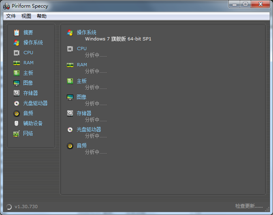Image resolution: width=273 pixels, height=215 pixels.
Task: Open the RAM memory icon in sidebar
Action: [17, 63]
